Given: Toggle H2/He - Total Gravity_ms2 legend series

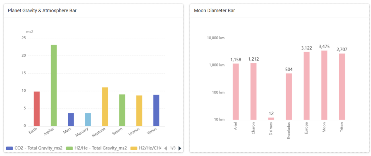Looking at the screenshot, I should 96,148.
